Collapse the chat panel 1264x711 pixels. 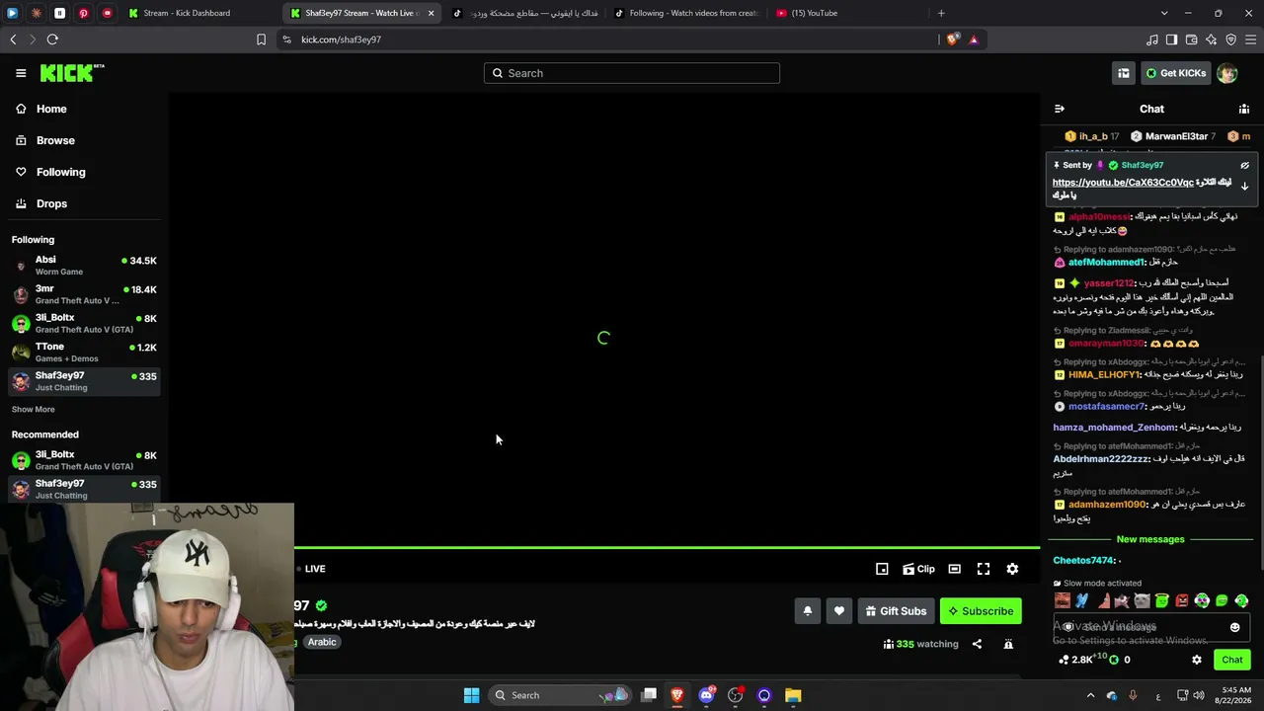point(1060,109)
